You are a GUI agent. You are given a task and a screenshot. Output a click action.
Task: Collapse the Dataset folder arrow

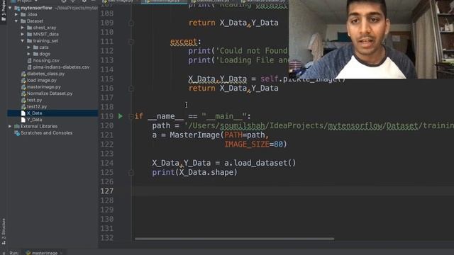click(16, 21)
